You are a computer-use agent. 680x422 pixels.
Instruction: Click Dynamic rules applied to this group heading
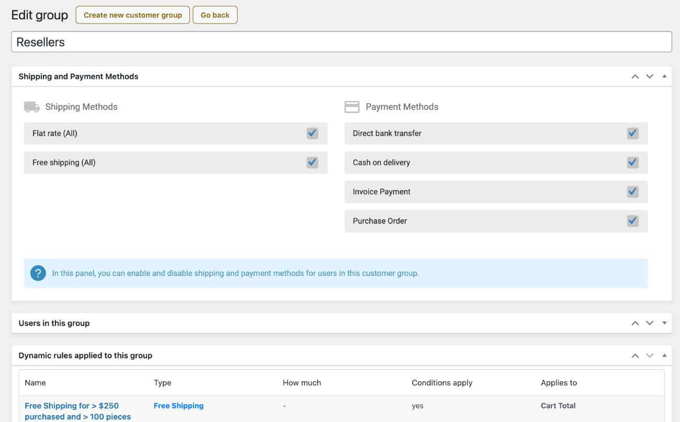point(85,356)
